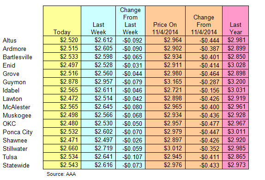Screen dimensions: 265x180
Task: Select the Ponca City row label
Action: click(18, 132)
